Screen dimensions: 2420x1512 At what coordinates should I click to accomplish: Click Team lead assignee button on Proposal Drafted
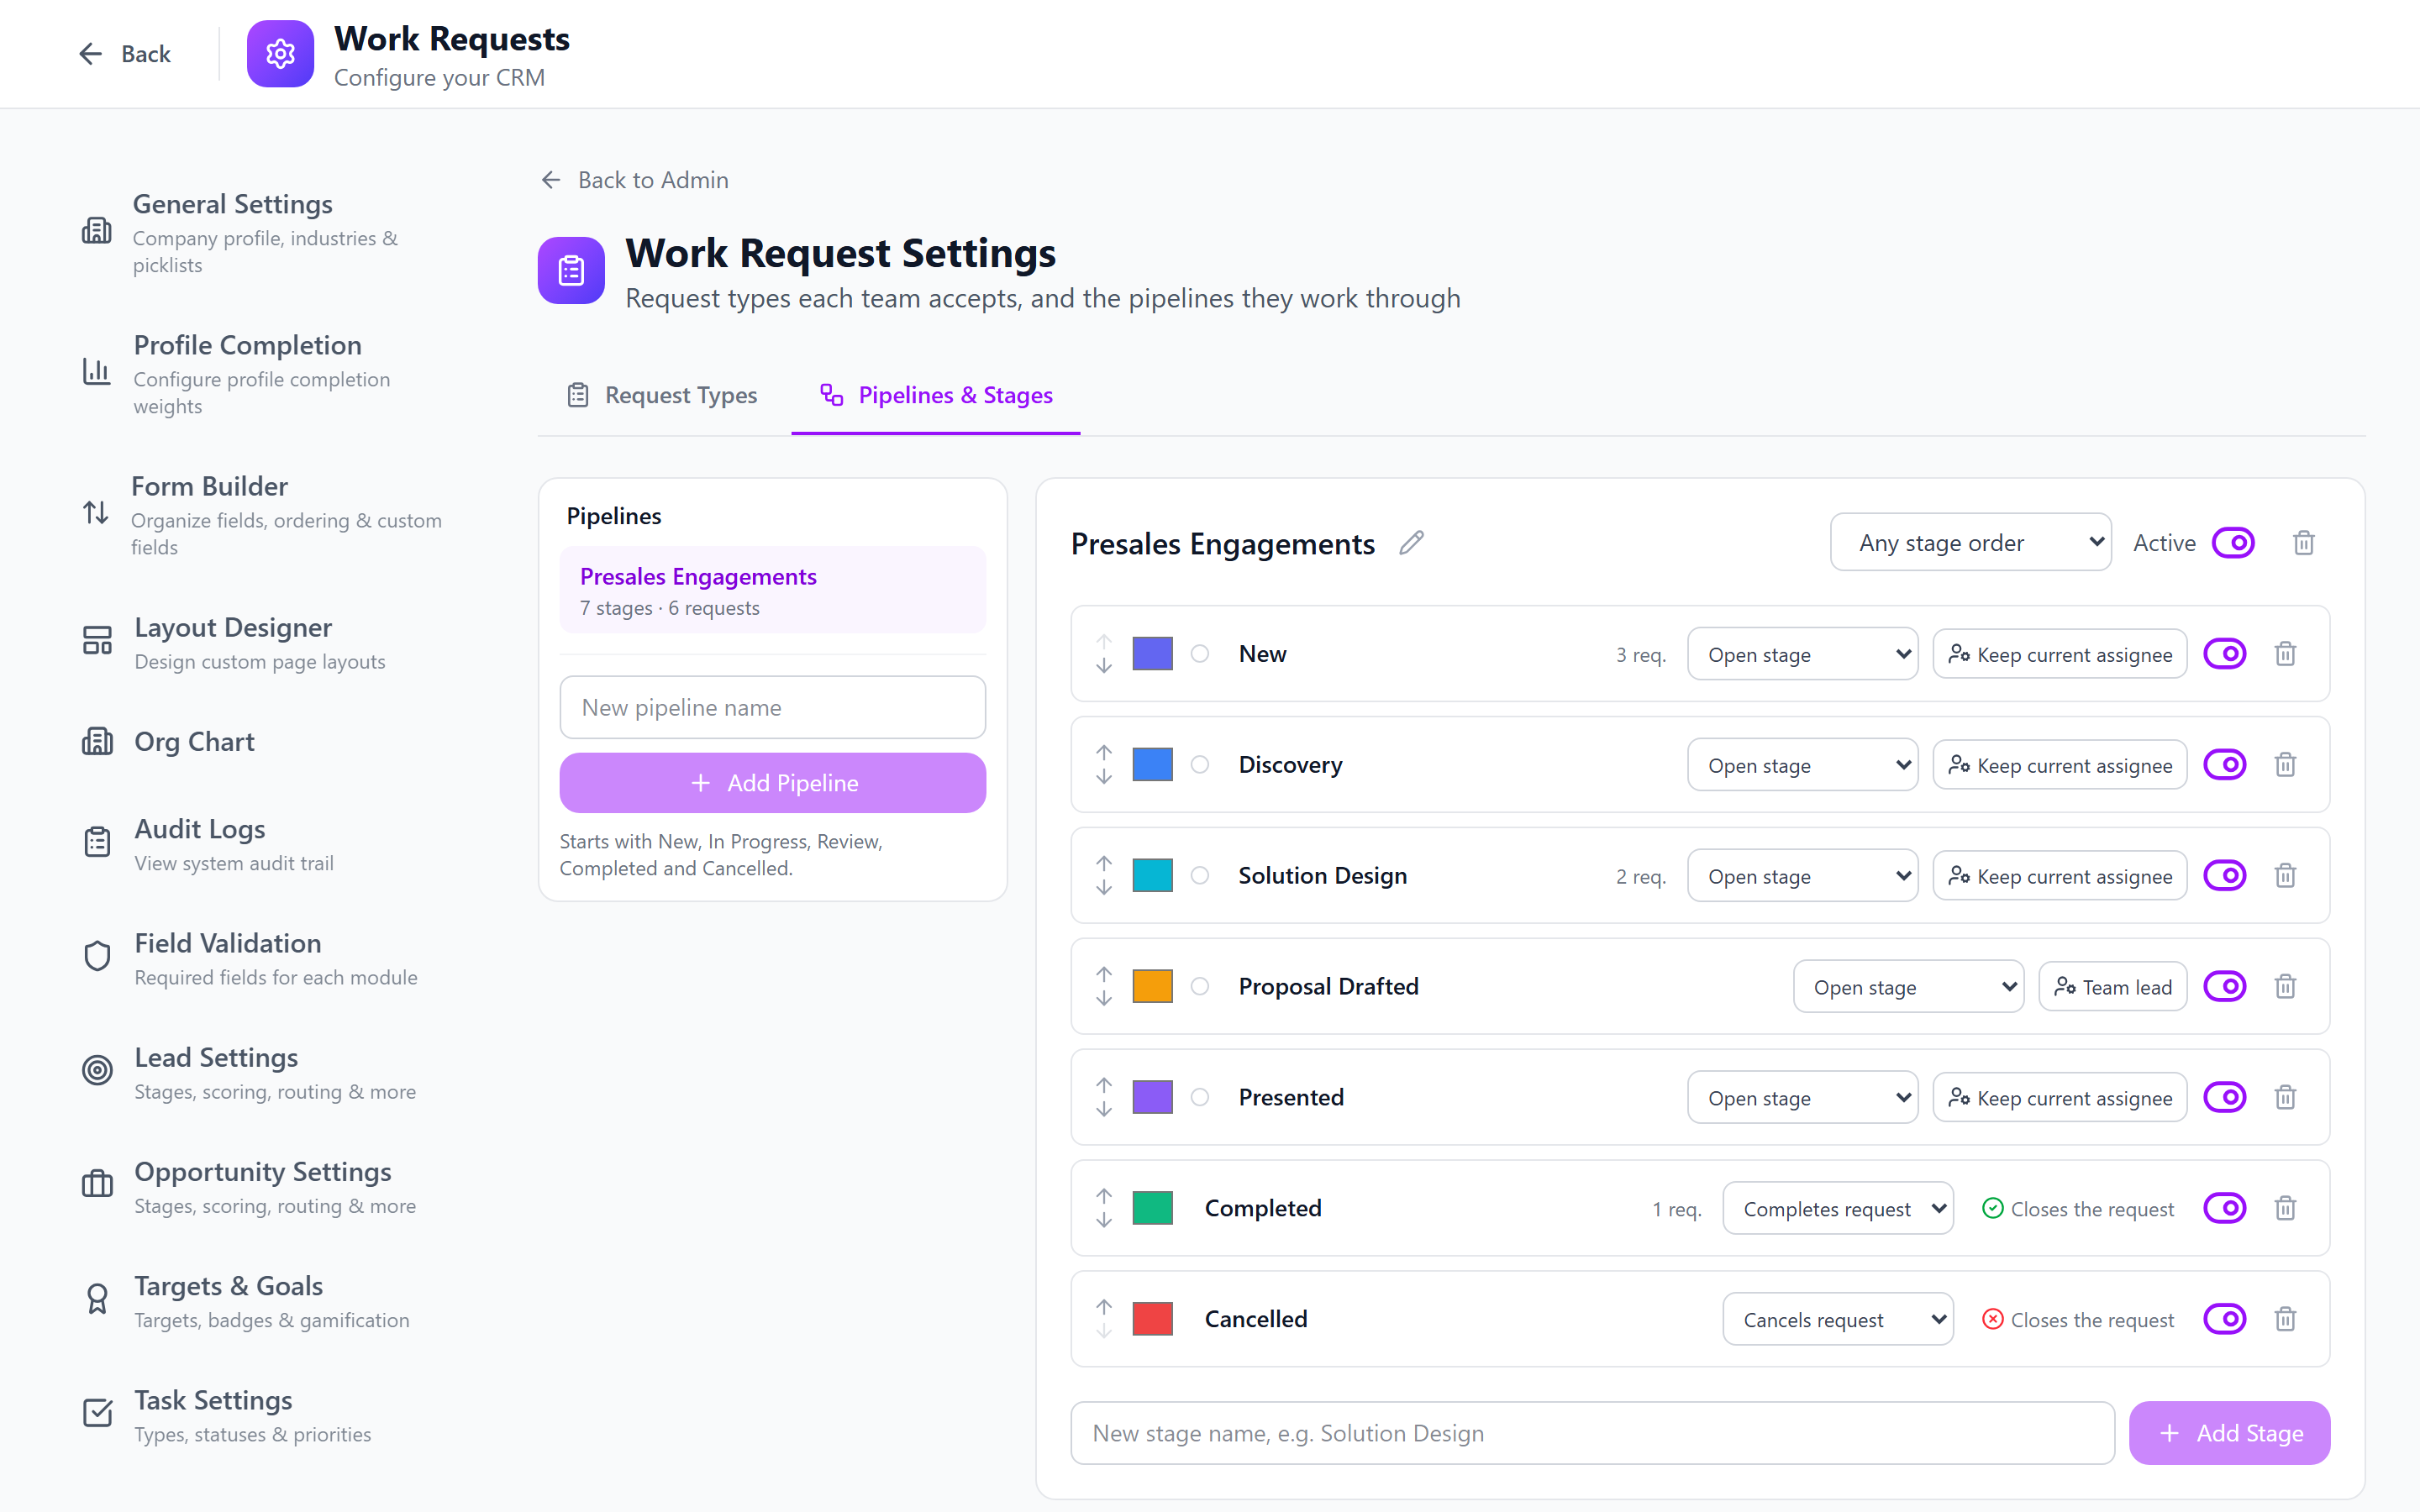pyautogui.click(x=2113, y=987)
